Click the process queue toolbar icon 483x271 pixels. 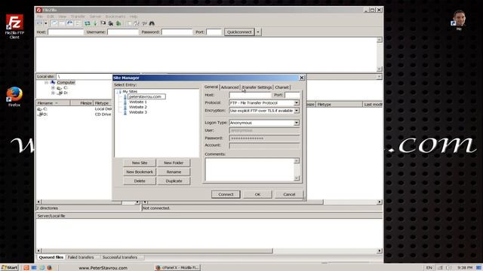click(96, 23)
